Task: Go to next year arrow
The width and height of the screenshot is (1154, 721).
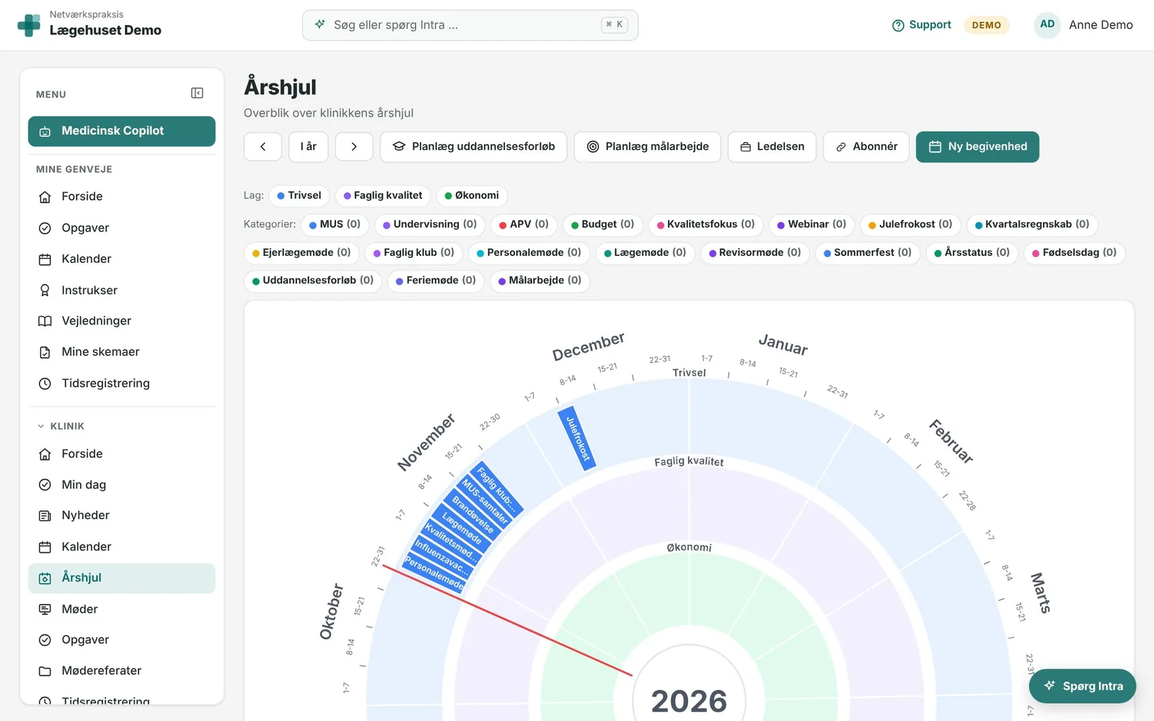Action: click(354, 146)
